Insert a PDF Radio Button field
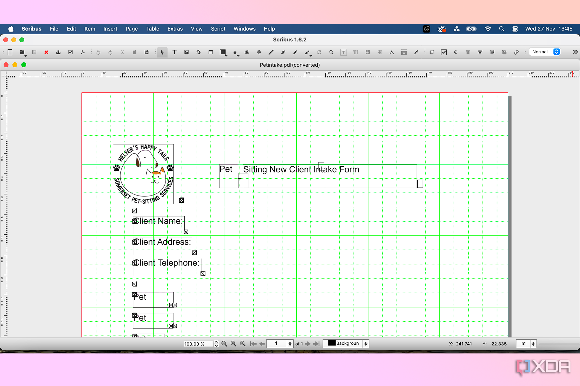 click(x=456, y=52)
